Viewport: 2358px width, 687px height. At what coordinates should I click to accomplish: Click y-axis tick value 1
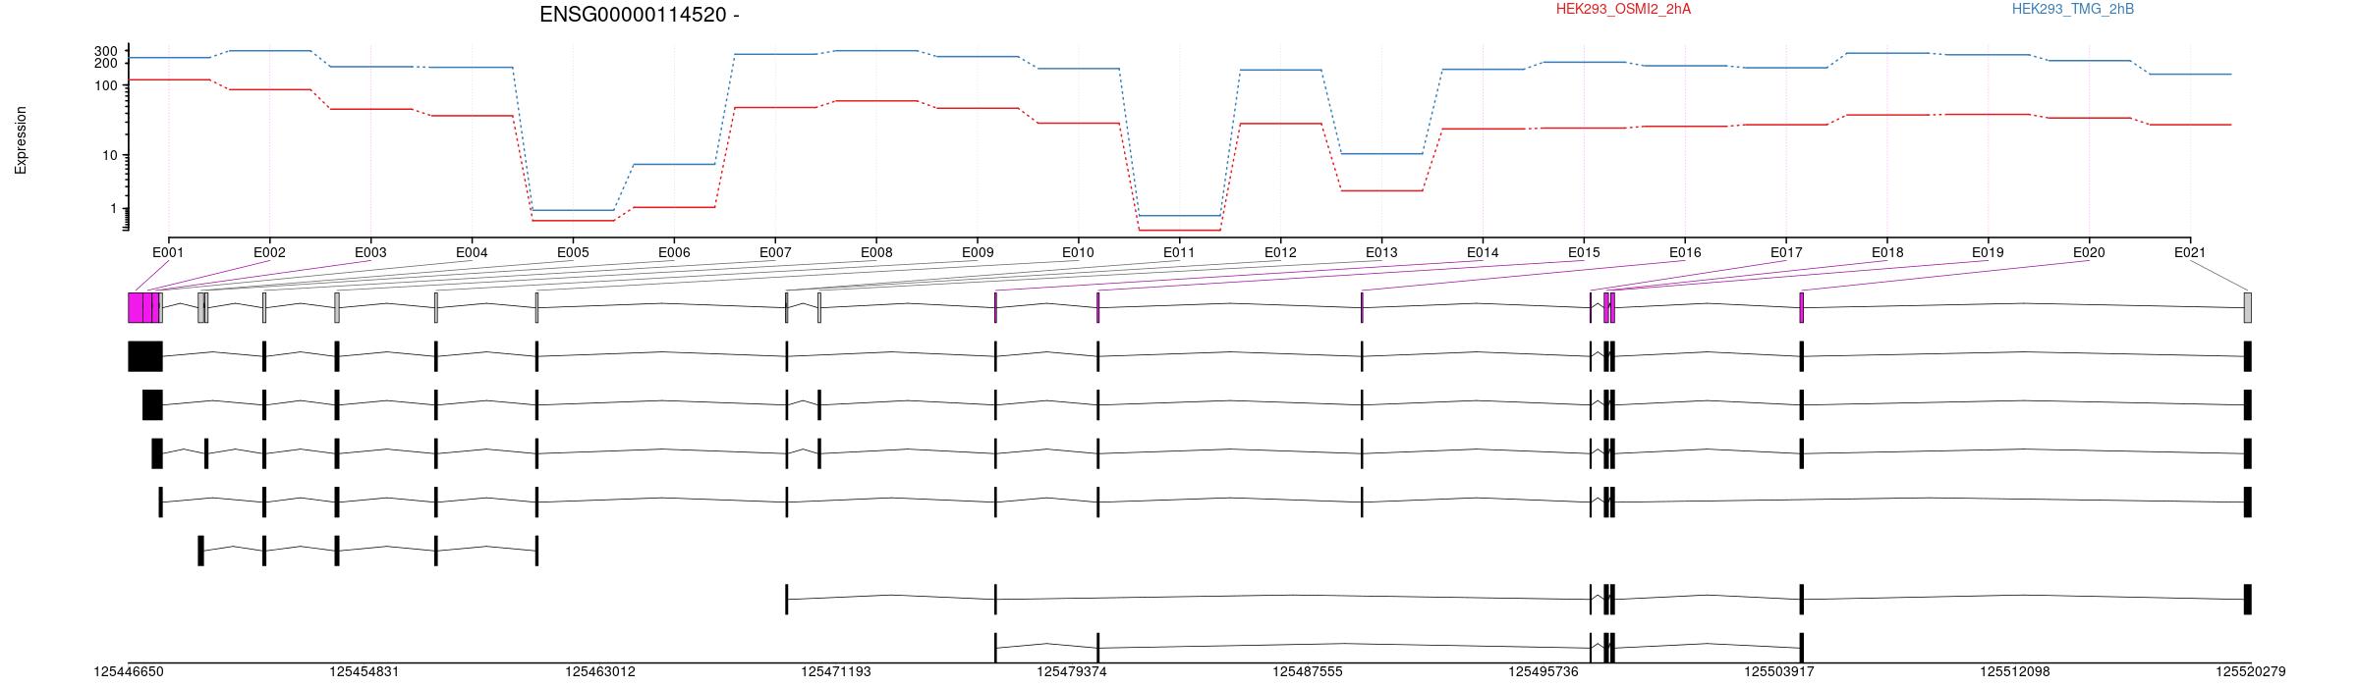pyautogui.click(x=114, y=208)
